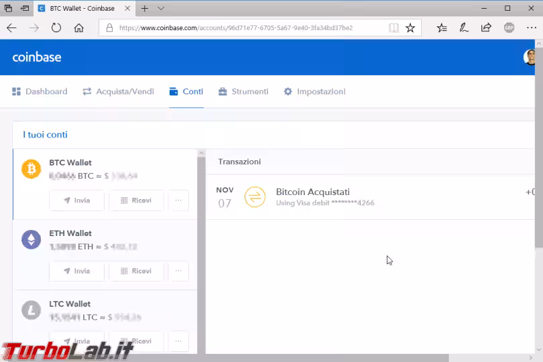This screenshot has height=362, width=543.
Task: Show tab previews chevron
Action: 161,8
